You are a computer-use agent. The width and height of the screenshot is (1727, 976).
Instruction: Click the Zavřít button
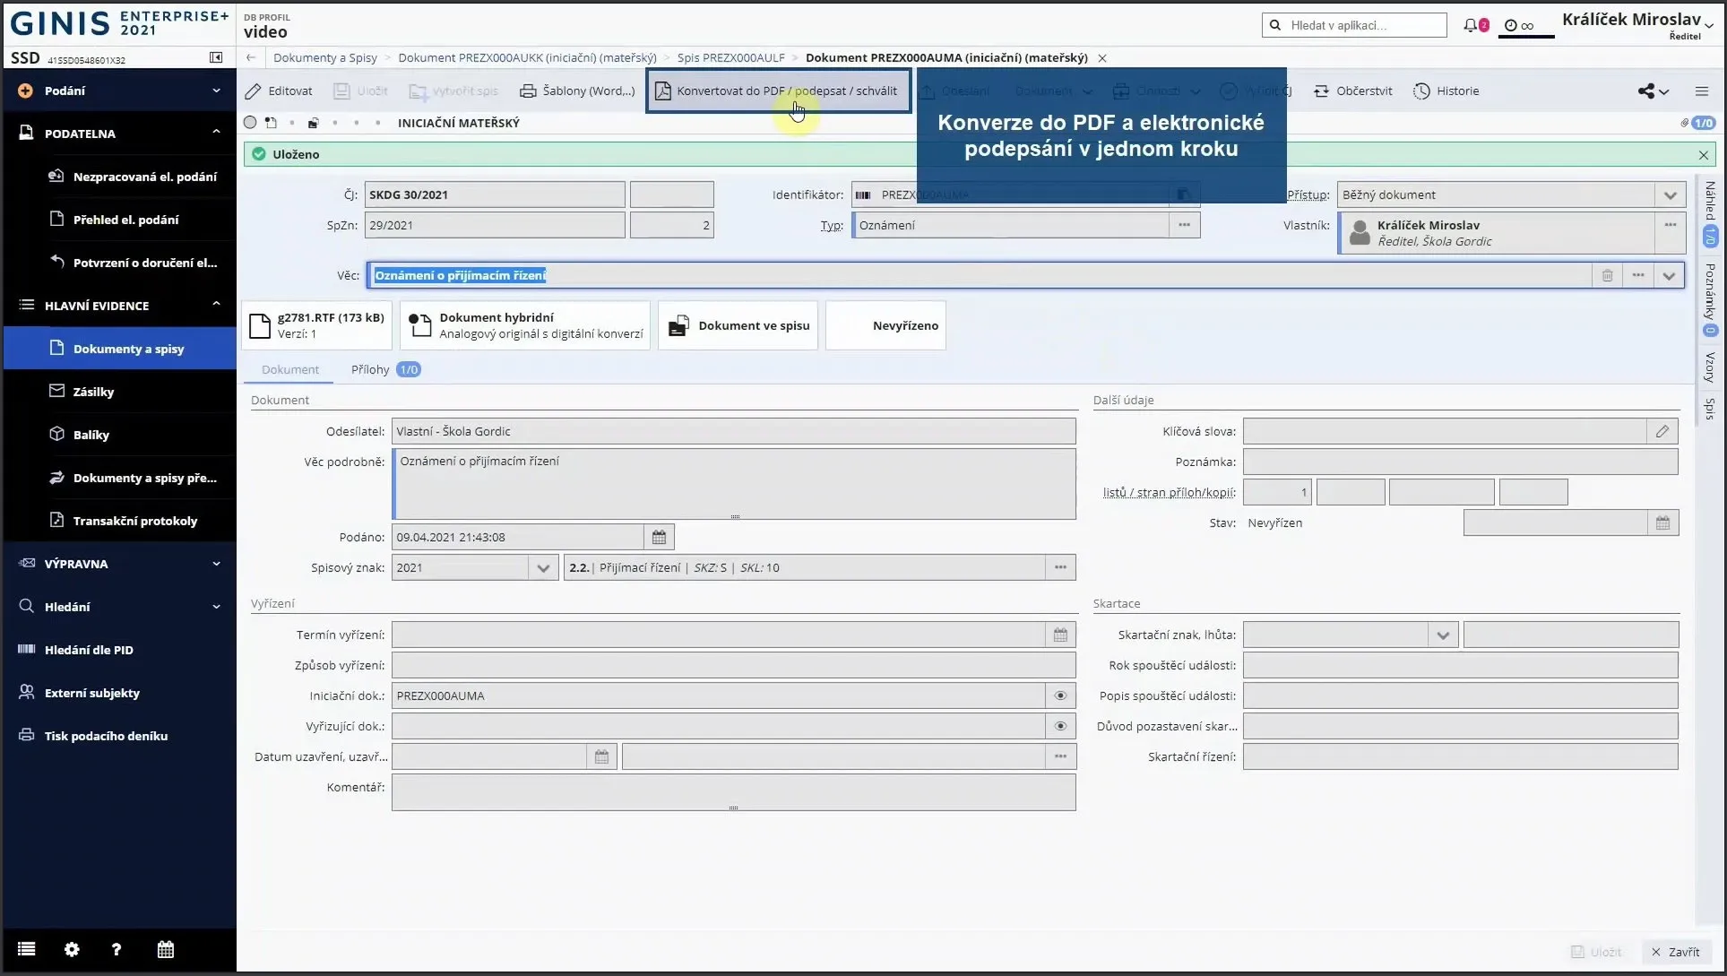(x=1675, y=952)
